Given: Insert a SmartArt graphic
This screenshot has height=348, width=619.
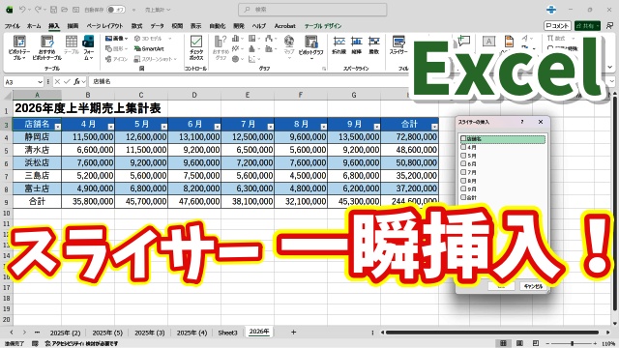Looking at the screenshot, I should (149, 49).
